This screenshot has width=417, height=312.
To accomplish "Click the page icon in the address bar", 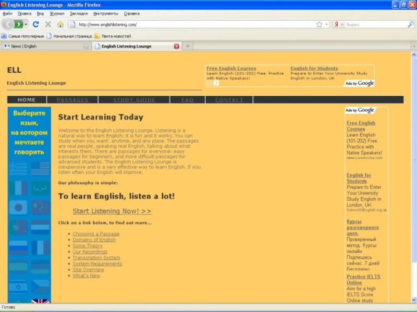I will [73, 24].
